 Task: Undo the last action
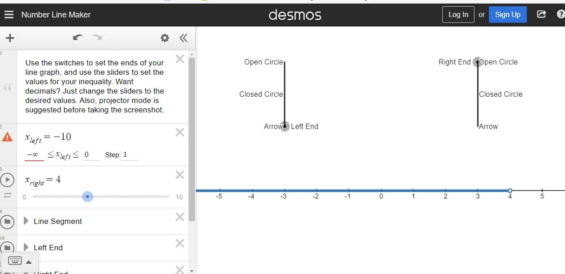pos(78,38)
